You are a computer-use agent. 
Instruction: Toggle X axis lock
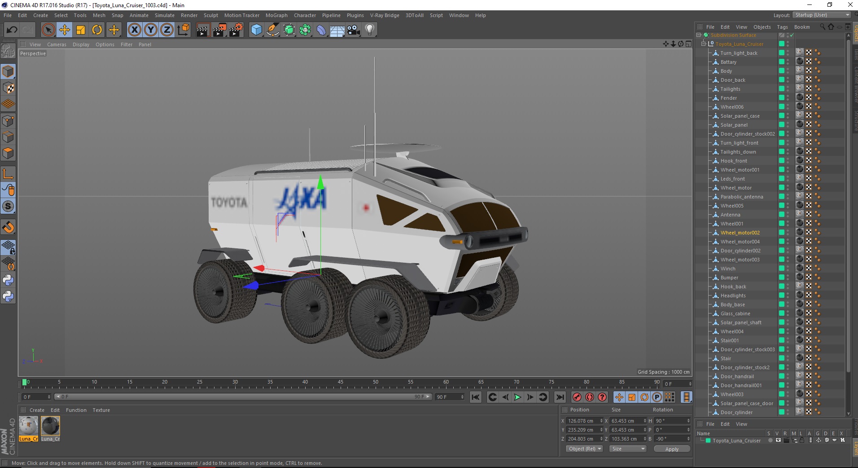point(134,30)
